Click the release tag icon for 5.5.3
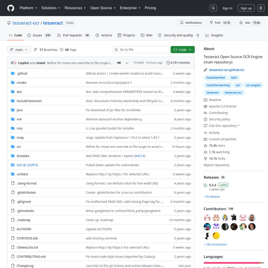This screenshot has width=268, height=268. (206, 185)
